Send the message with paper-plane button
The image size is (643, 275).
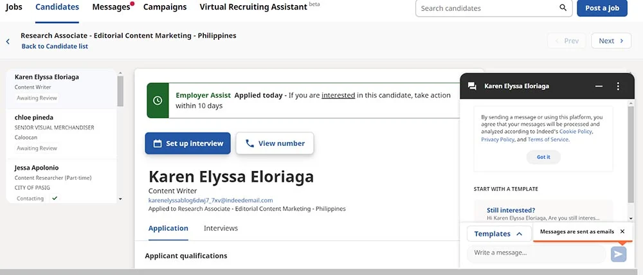point(619,254)
